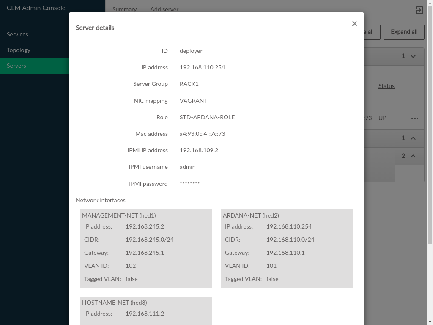Expand the server group showing count 2
The height and width of the screenshot is (325, 433).
413,156
